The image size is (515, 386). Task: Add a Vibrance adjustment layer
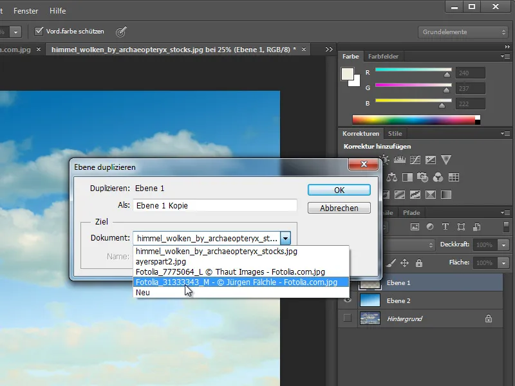(446, 160)
